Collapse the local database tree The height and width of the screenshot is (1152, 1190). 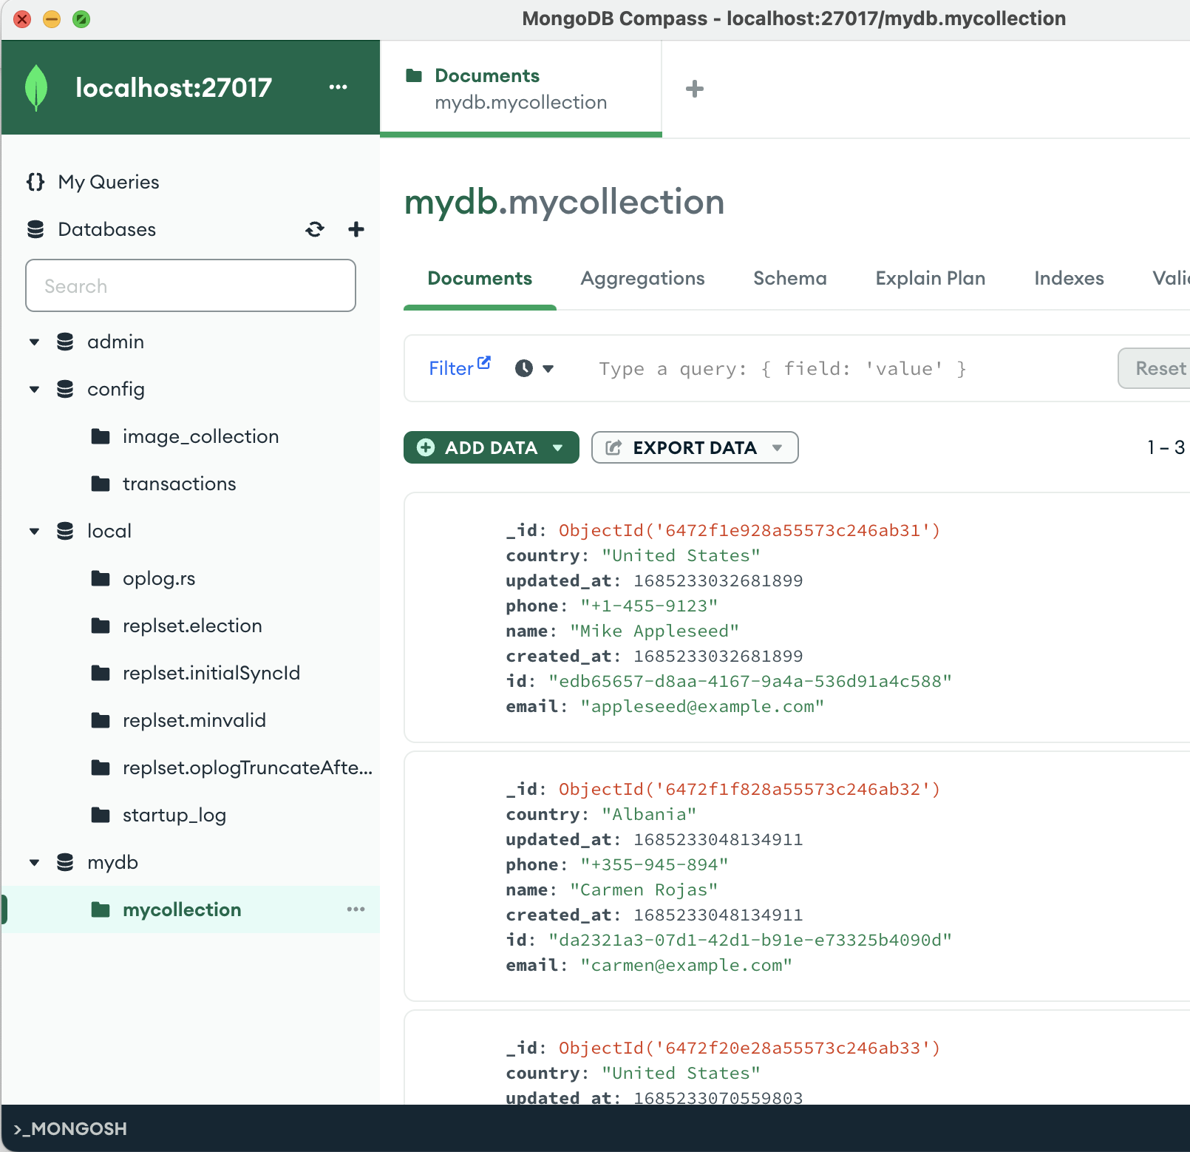34,531
